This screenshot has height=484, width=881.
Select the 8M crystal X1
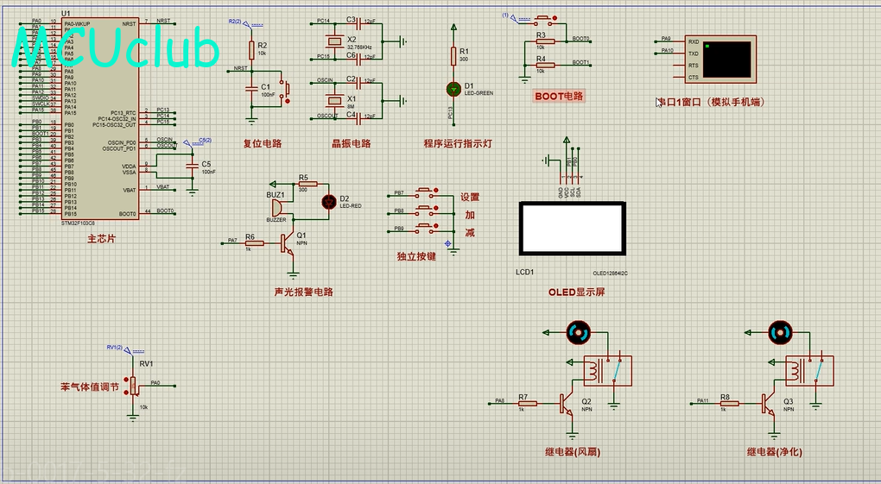tap(335, 100)
